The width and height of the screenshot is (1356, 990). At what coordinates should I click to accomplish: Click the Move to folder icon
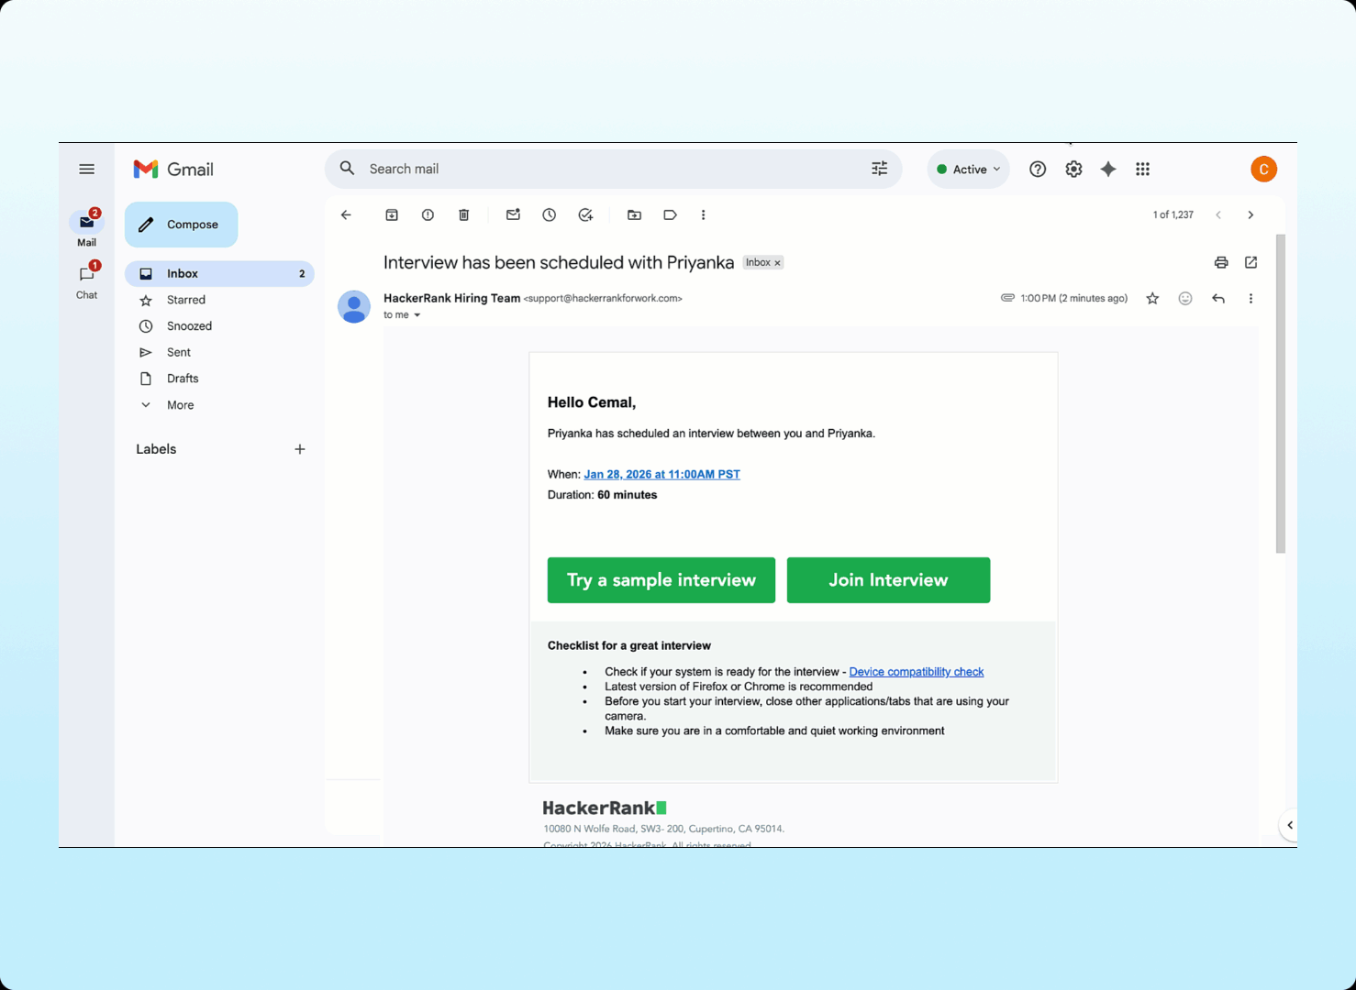point(634,214)
